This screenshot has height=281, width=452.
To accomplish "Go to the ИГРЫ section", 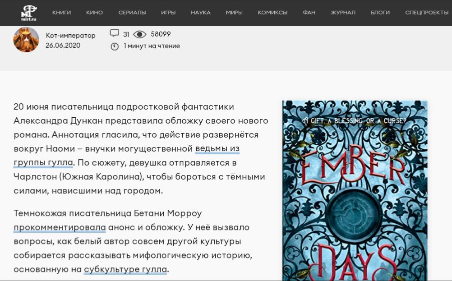I will point(168,12).
